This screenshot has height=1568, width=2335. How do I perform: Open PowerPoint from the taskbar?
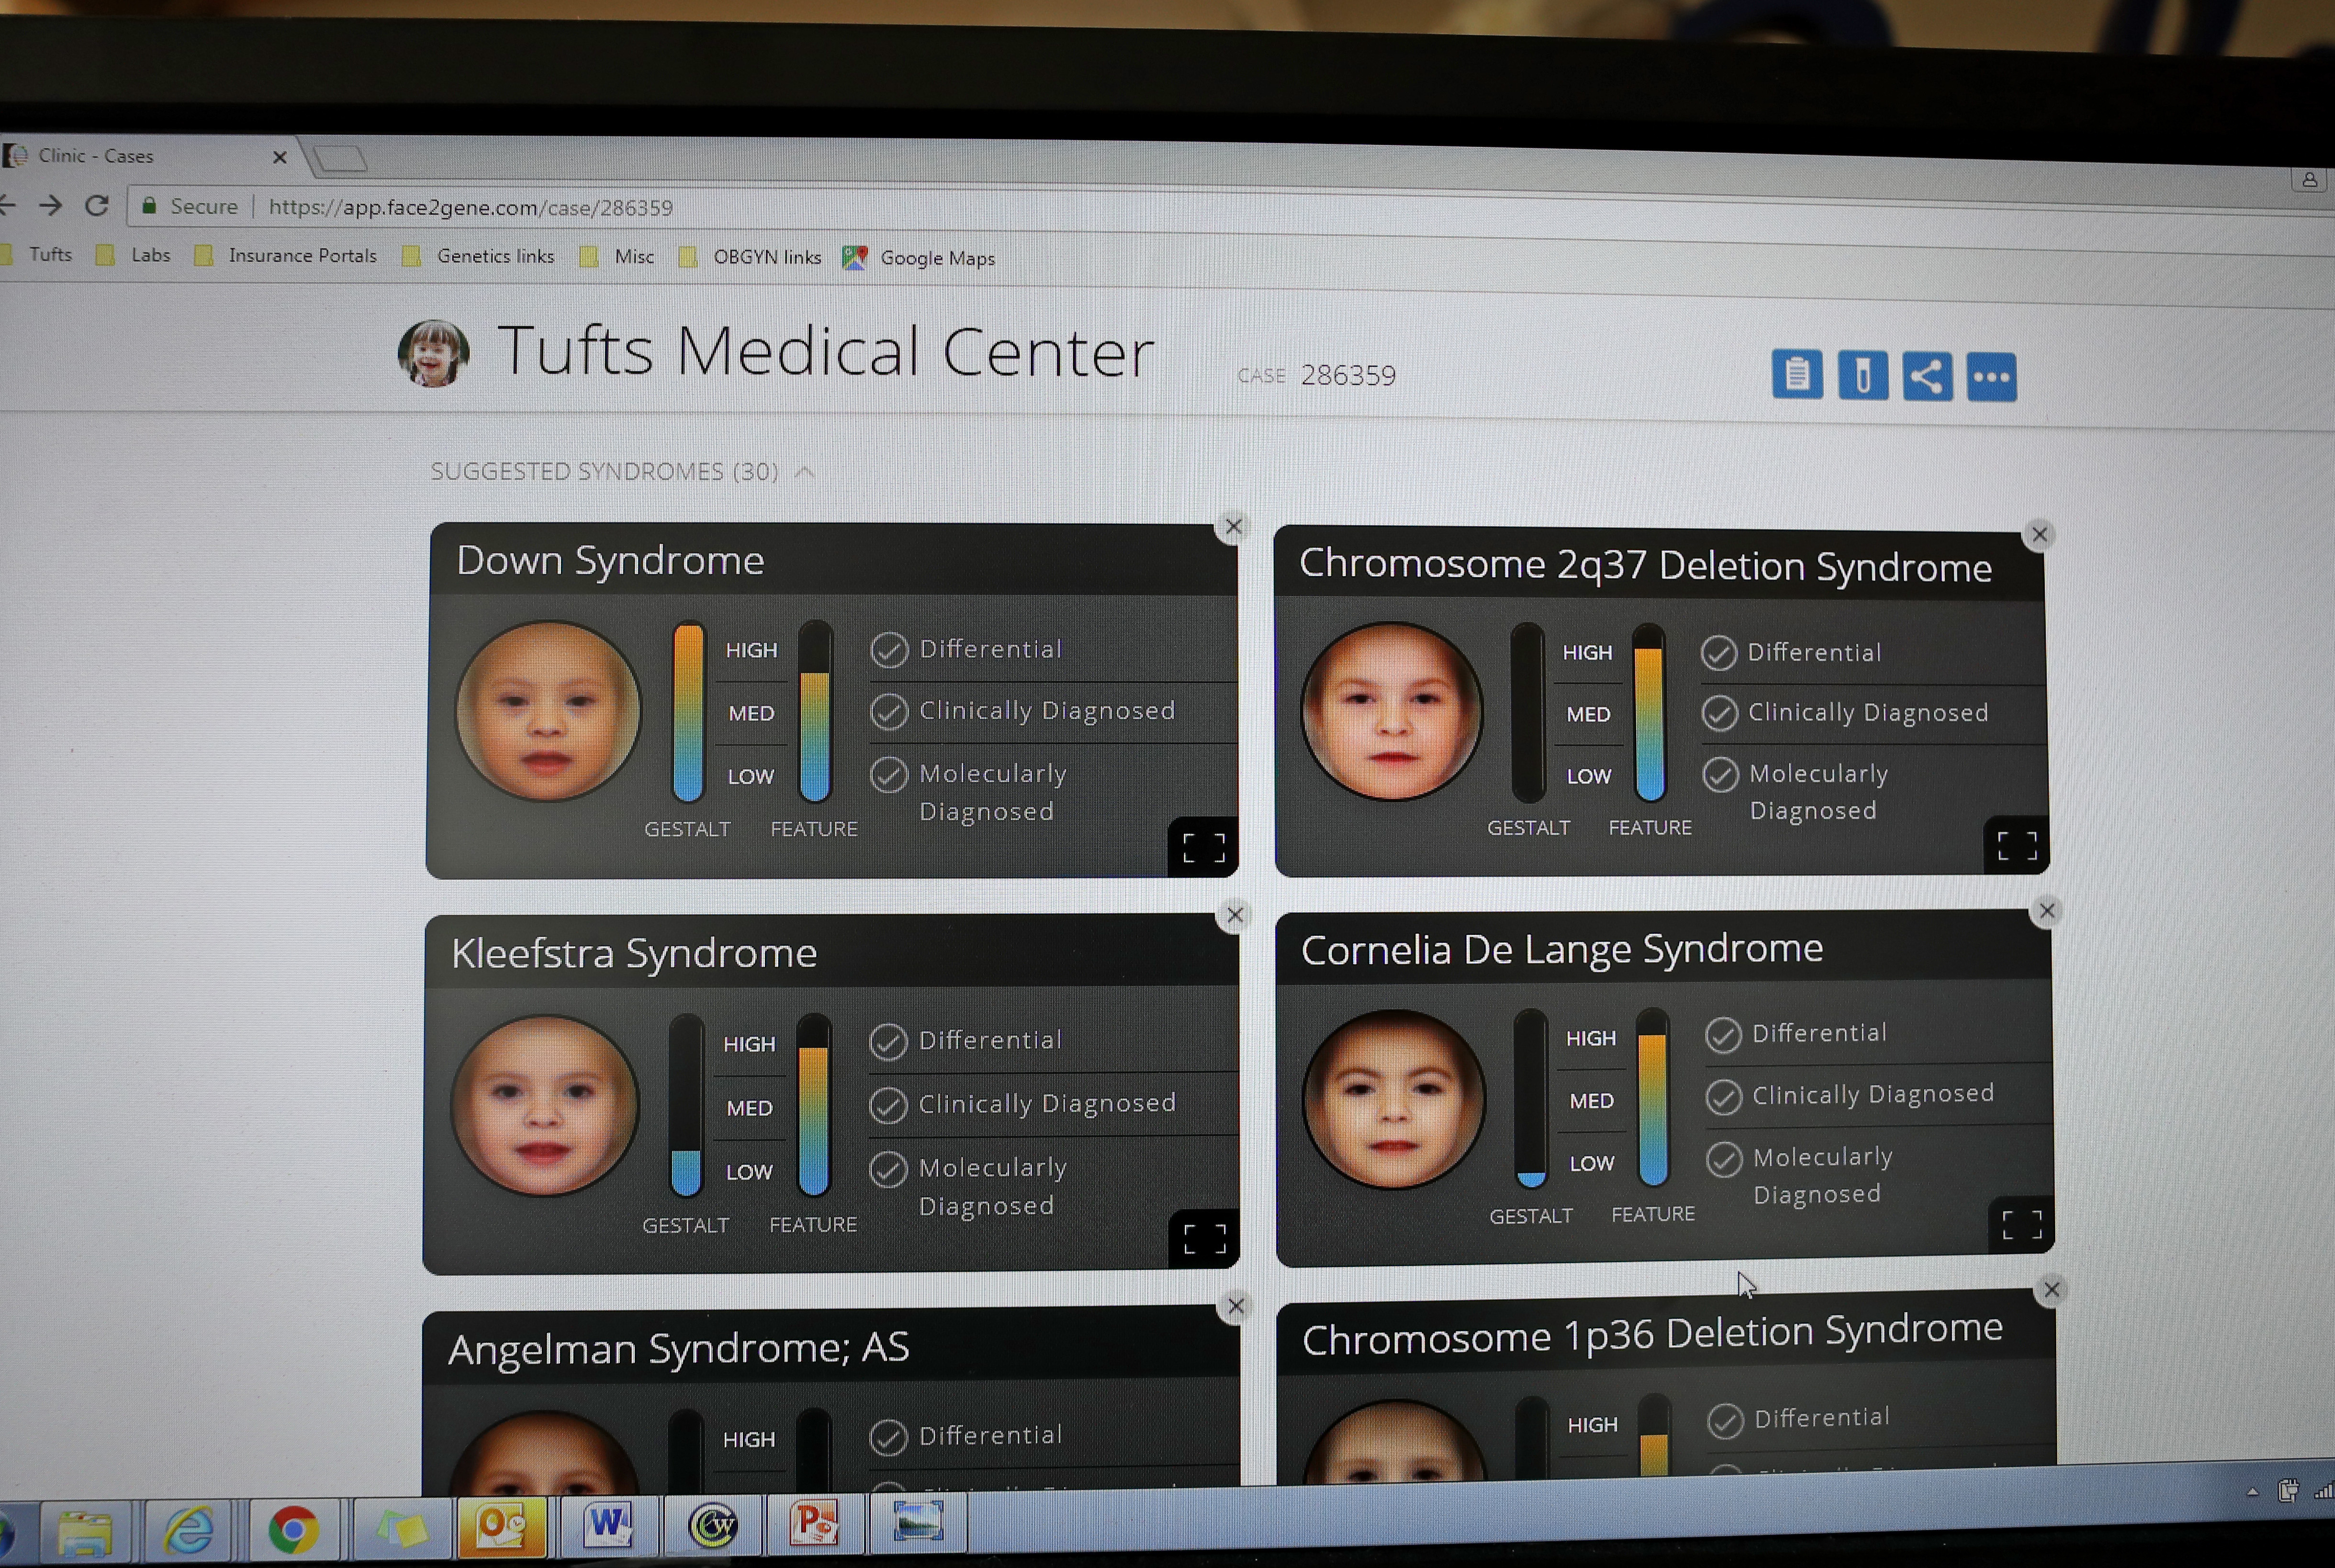click(814, 1523)
